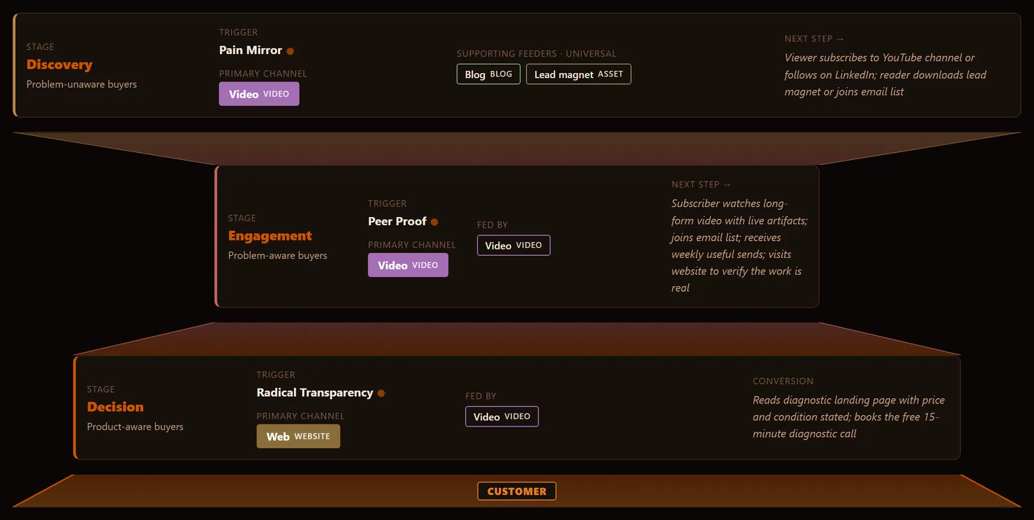
Task: Click the CUSTOMER badge at the funnel bottom
Action: click(517, 491)
